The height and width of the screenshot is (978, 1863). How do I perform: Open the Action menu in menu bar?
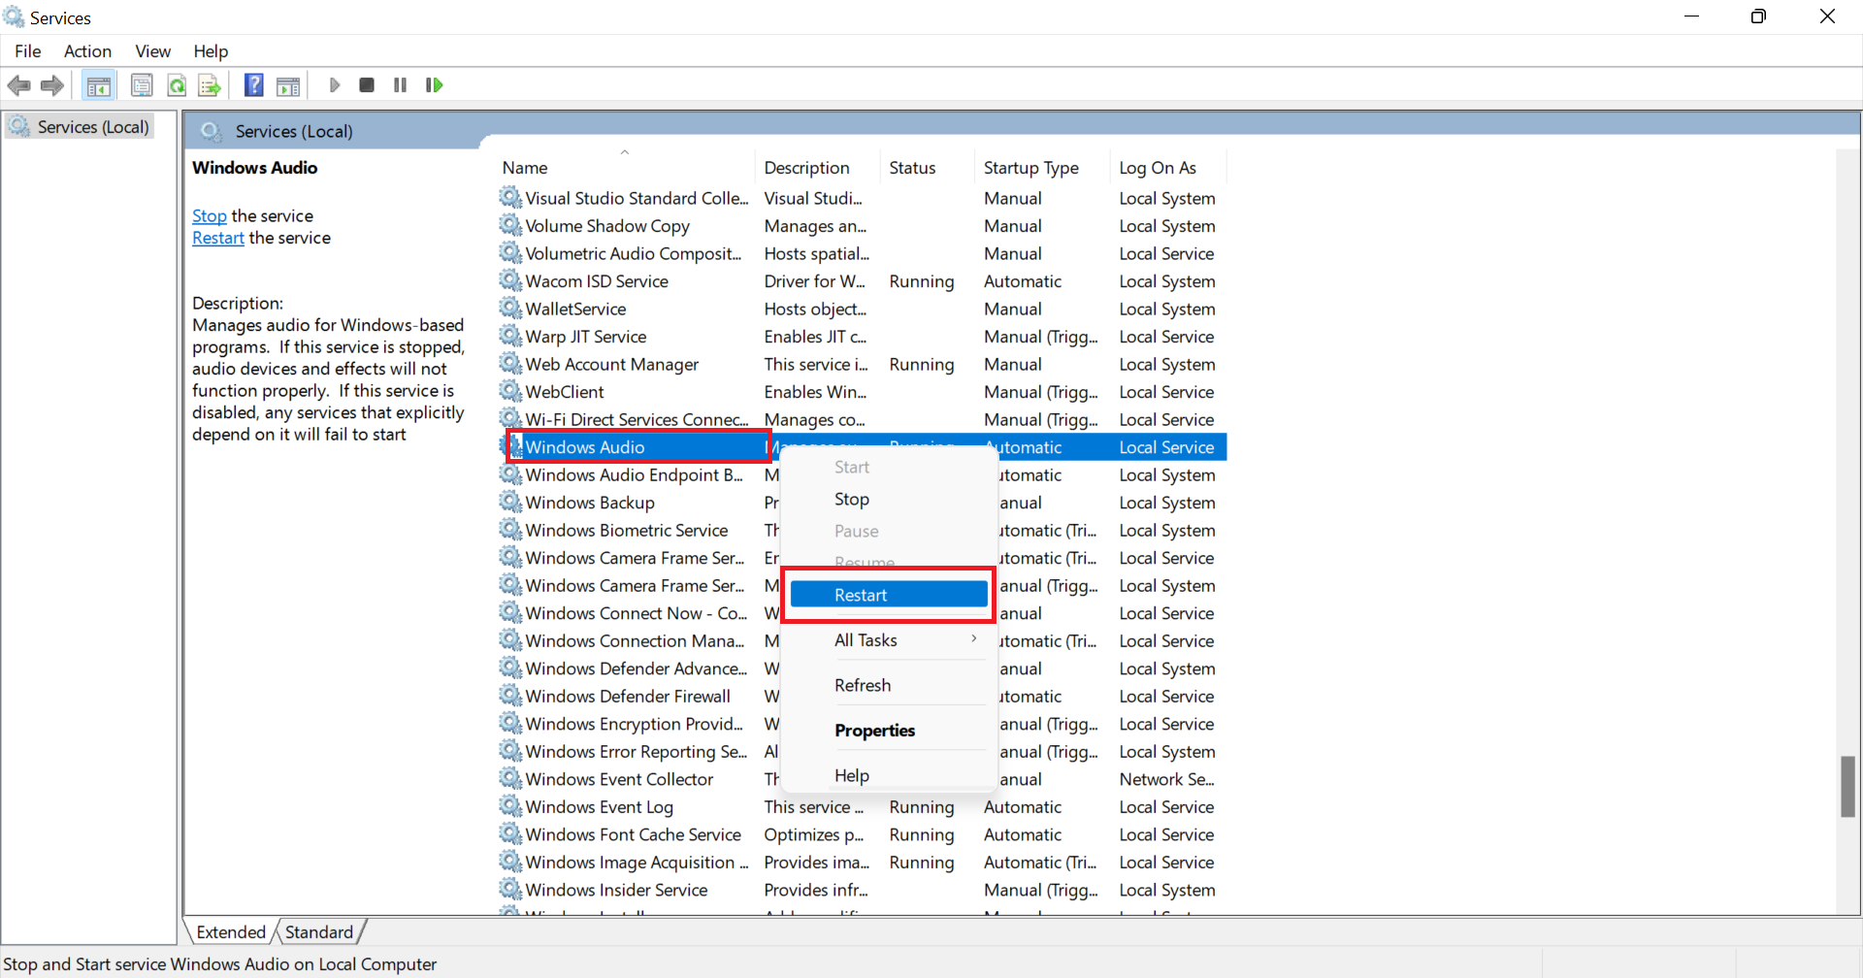pos(87,51)
